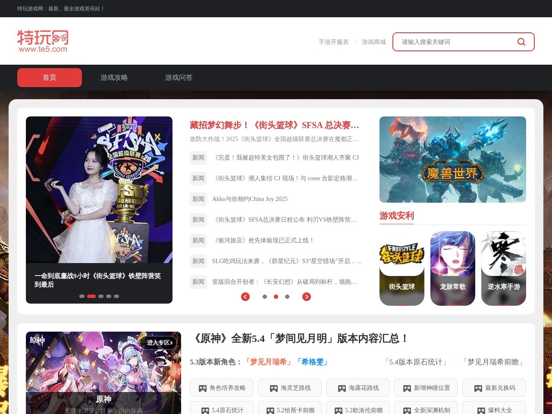Select third slideshow indicator dot

point(101,296)
